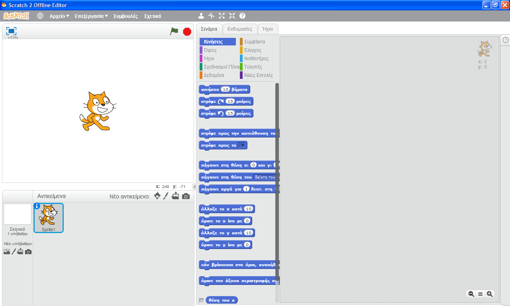Select the Duplicate stamp tool
The width and height of the screenshot is (510, 306).
coord(201,16)
